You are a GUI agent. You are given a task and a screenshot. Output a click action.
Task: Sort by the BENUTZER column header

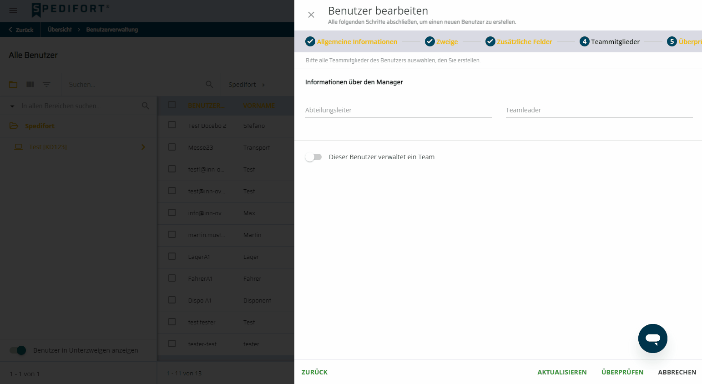click(206, 106)
